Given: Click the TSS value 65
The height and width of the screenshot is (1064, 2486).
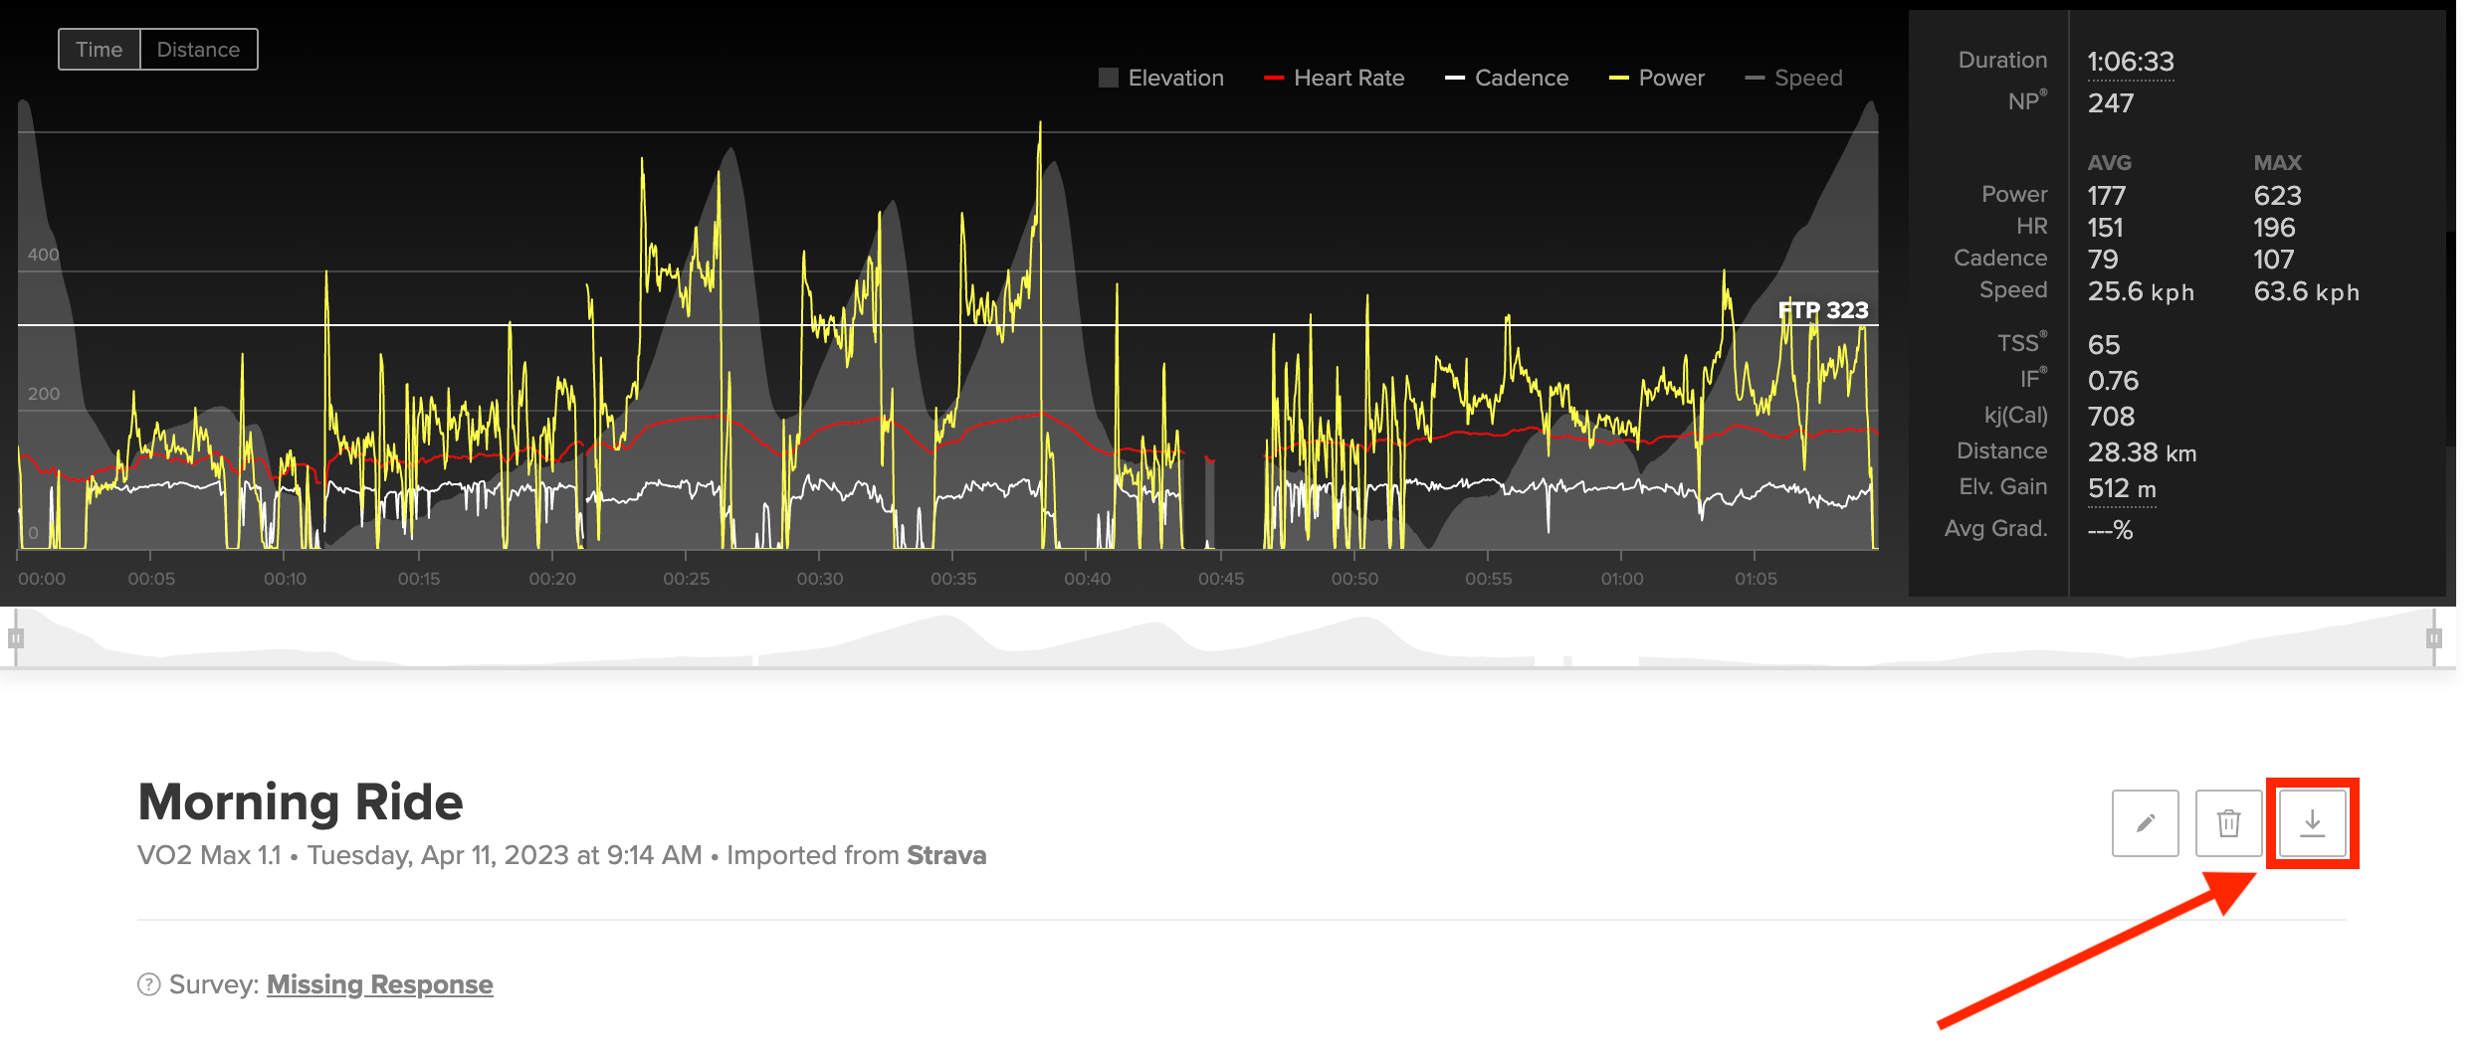Looking at the screenshot, I should tap(2104, 345).
